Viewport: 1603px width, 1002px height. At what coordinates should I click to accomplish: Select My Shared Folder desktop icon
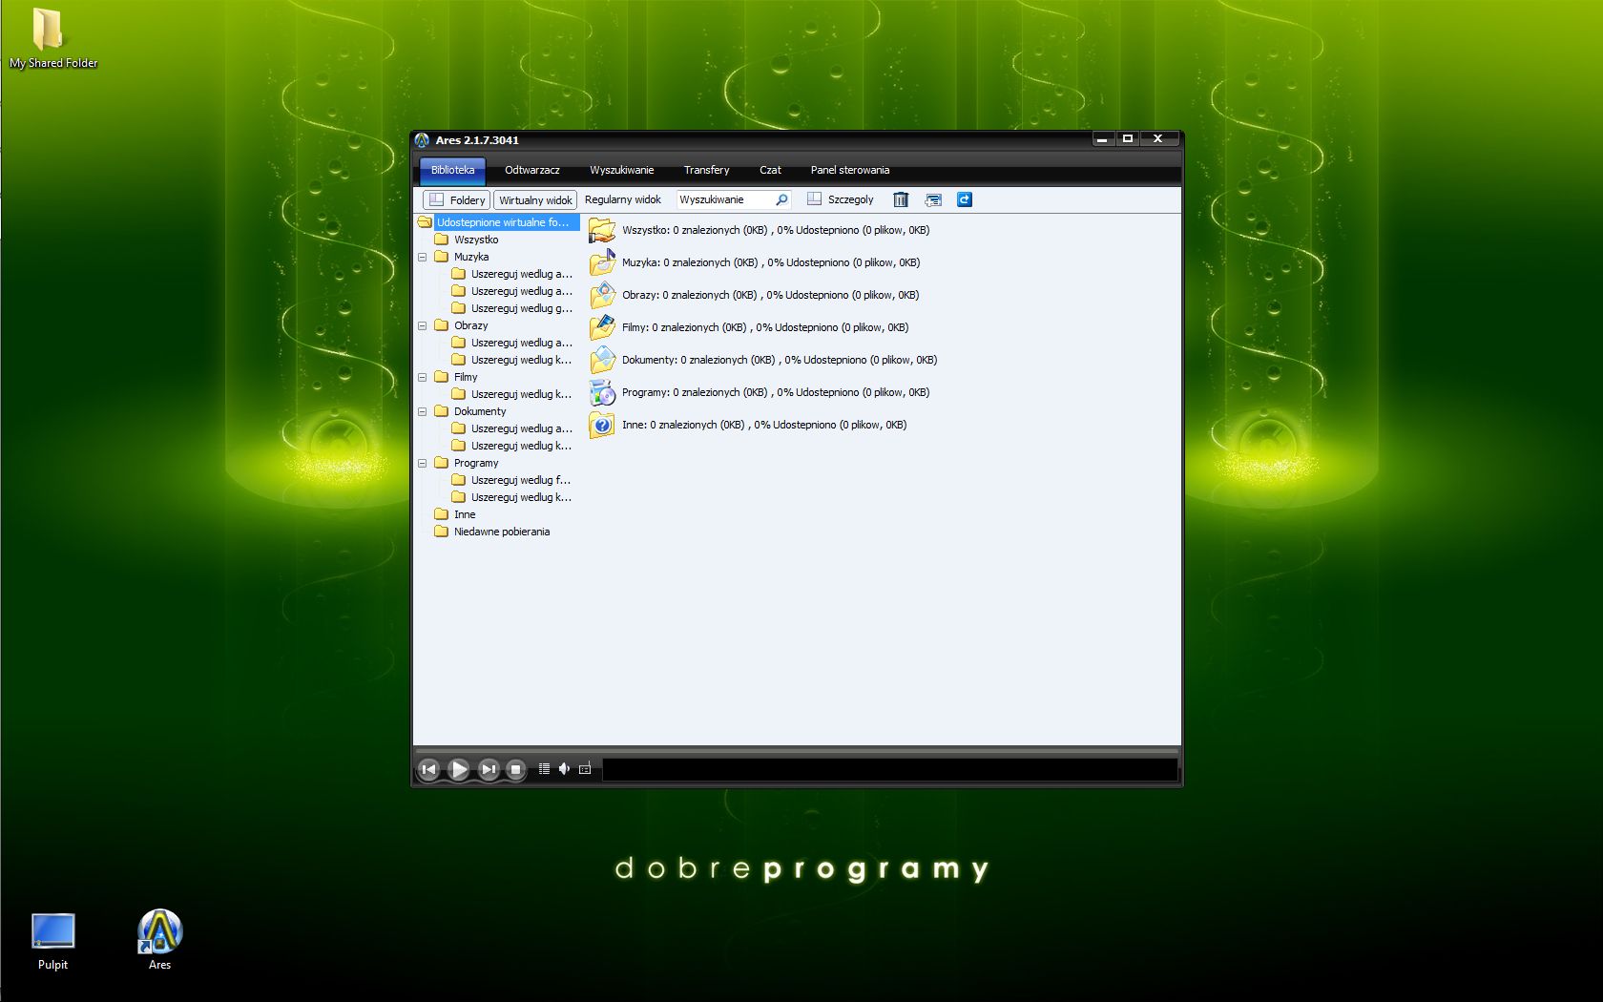tap(53, 38)
